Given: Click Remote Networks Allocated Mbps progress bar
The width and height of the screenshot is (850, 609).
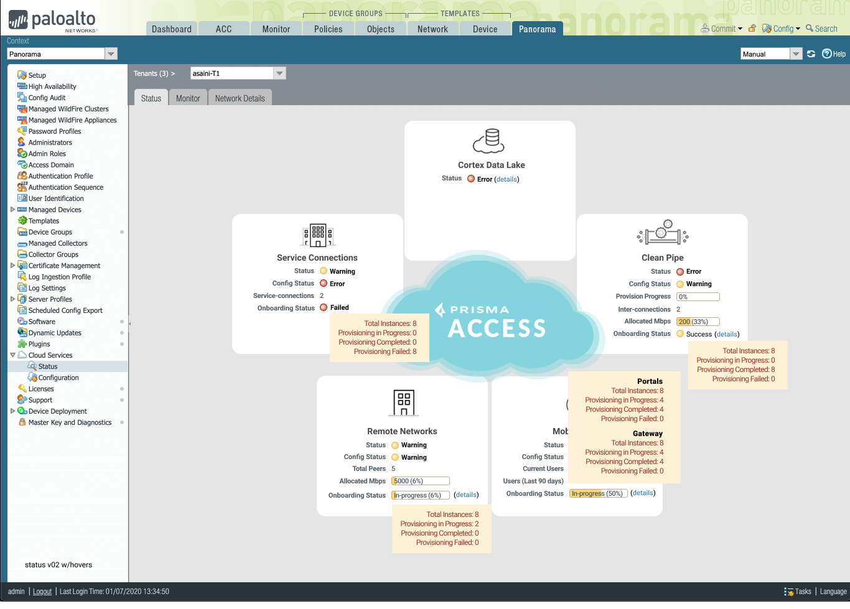Looking at the screenshot, I should [x=421, y=481].
